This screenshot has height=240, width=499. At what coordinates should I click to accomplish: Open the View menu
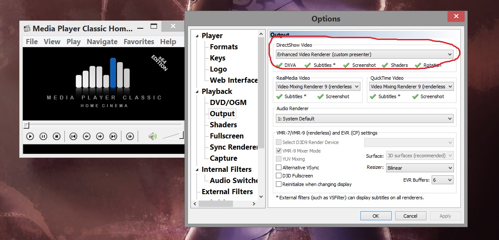(52, 42)
